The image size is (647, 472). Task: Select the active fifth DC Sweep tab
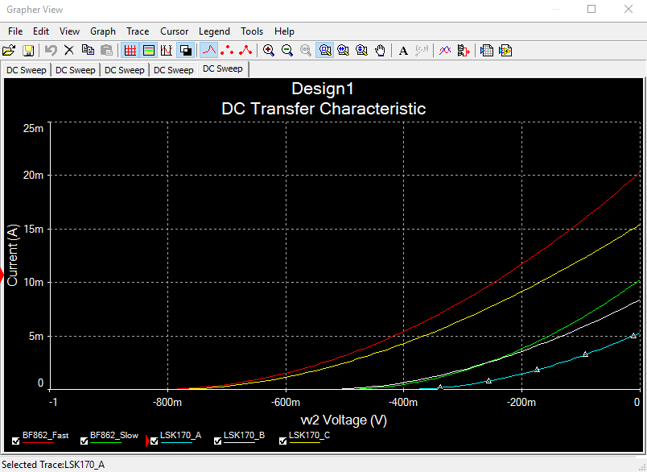point(223,69)
